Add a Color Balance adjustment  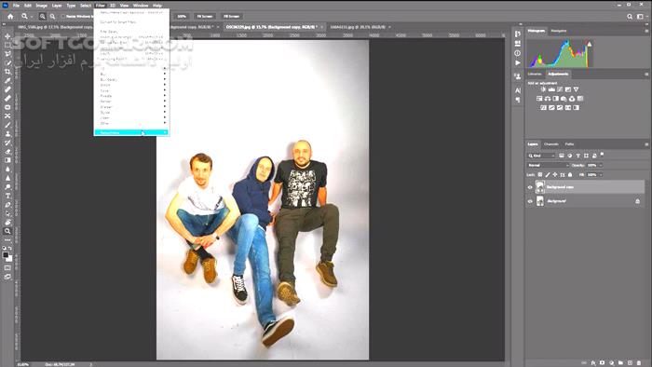(548, 99)
